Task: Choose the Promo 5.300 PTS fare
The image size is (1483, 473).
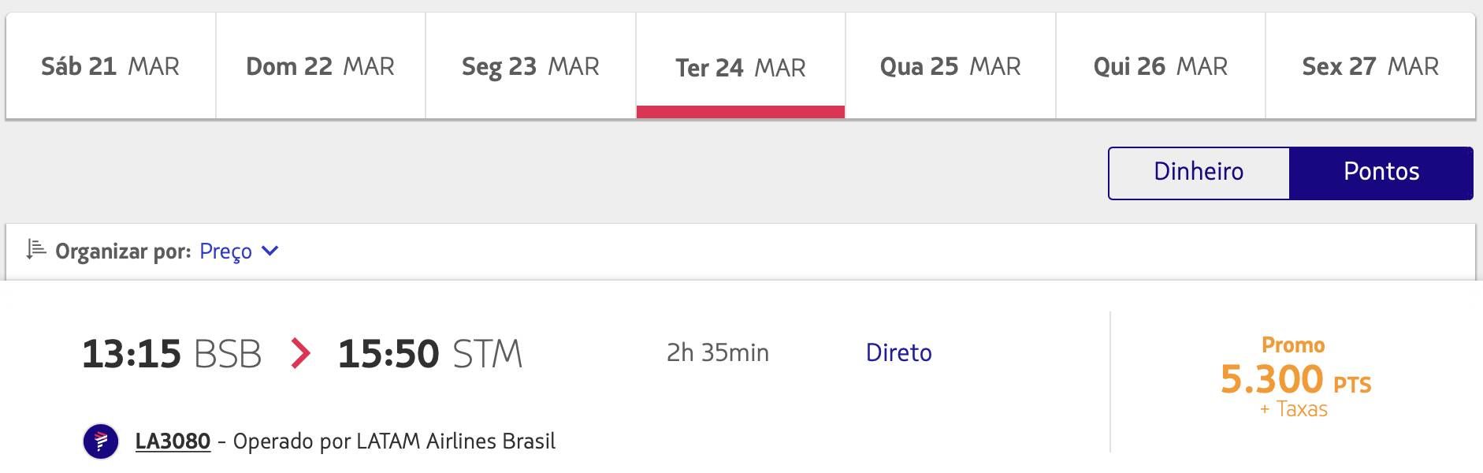Action: click(1295, 378)
